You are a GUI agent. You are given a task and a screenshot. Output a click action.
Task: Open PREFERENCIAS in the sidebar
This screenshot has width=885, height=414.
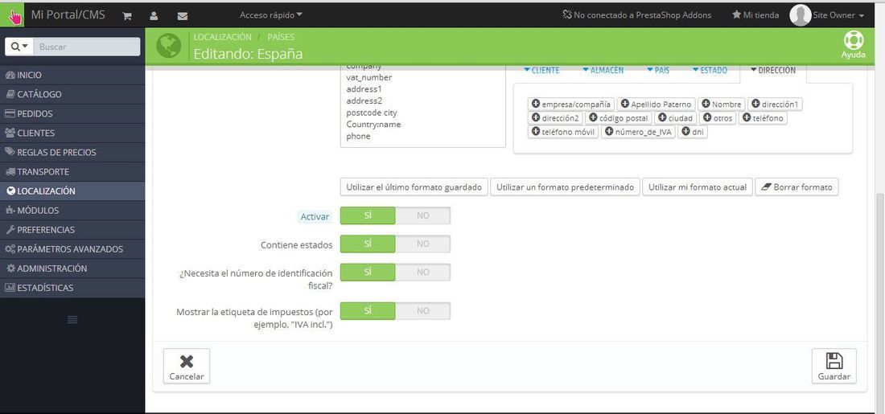72,230
